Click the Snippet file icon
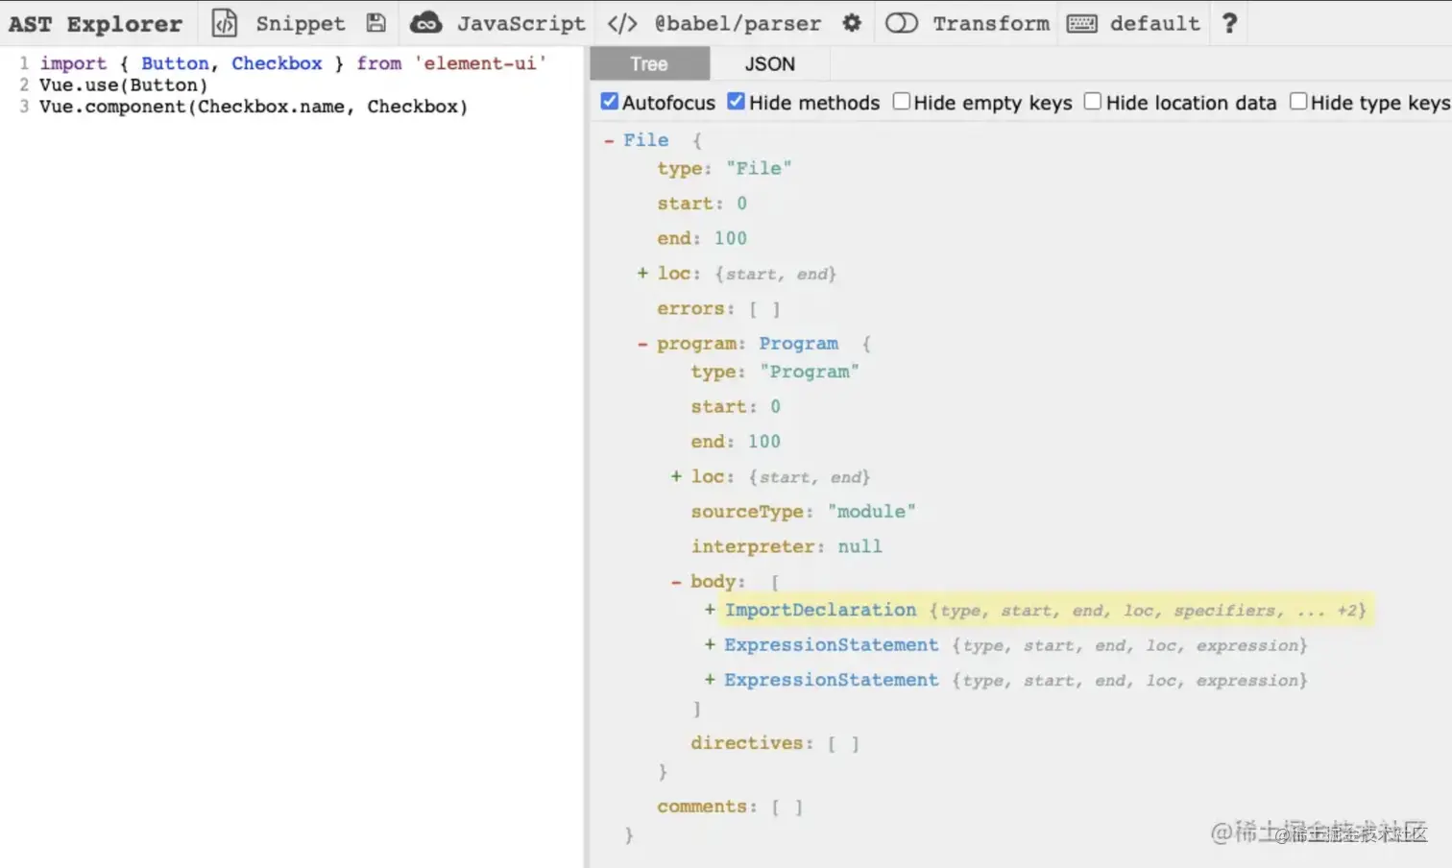 click(x=224, y=23)
